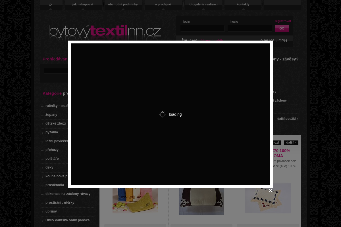
Task: Open 'dekorace na záclony -úvazy' category
Action: pos(68,194)
